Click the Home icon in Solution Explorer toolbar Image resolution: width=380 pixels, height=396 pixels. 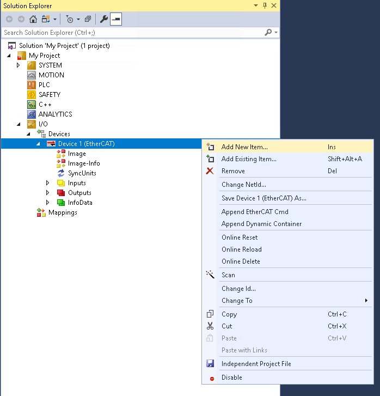(x=33, y=19)
